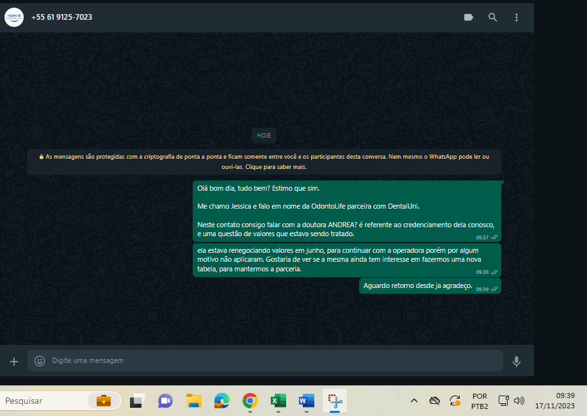Image resolution: width=587 pixels, height=416 pixels.
Task: Switch to Excel in the taskbar
Action: pyautogui.click(x=278, y=401)
